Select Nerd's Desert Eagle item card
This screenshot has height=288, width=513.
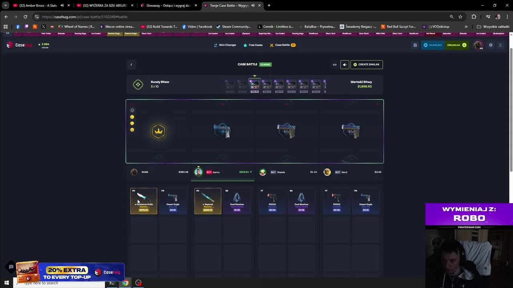pos(366,201)
